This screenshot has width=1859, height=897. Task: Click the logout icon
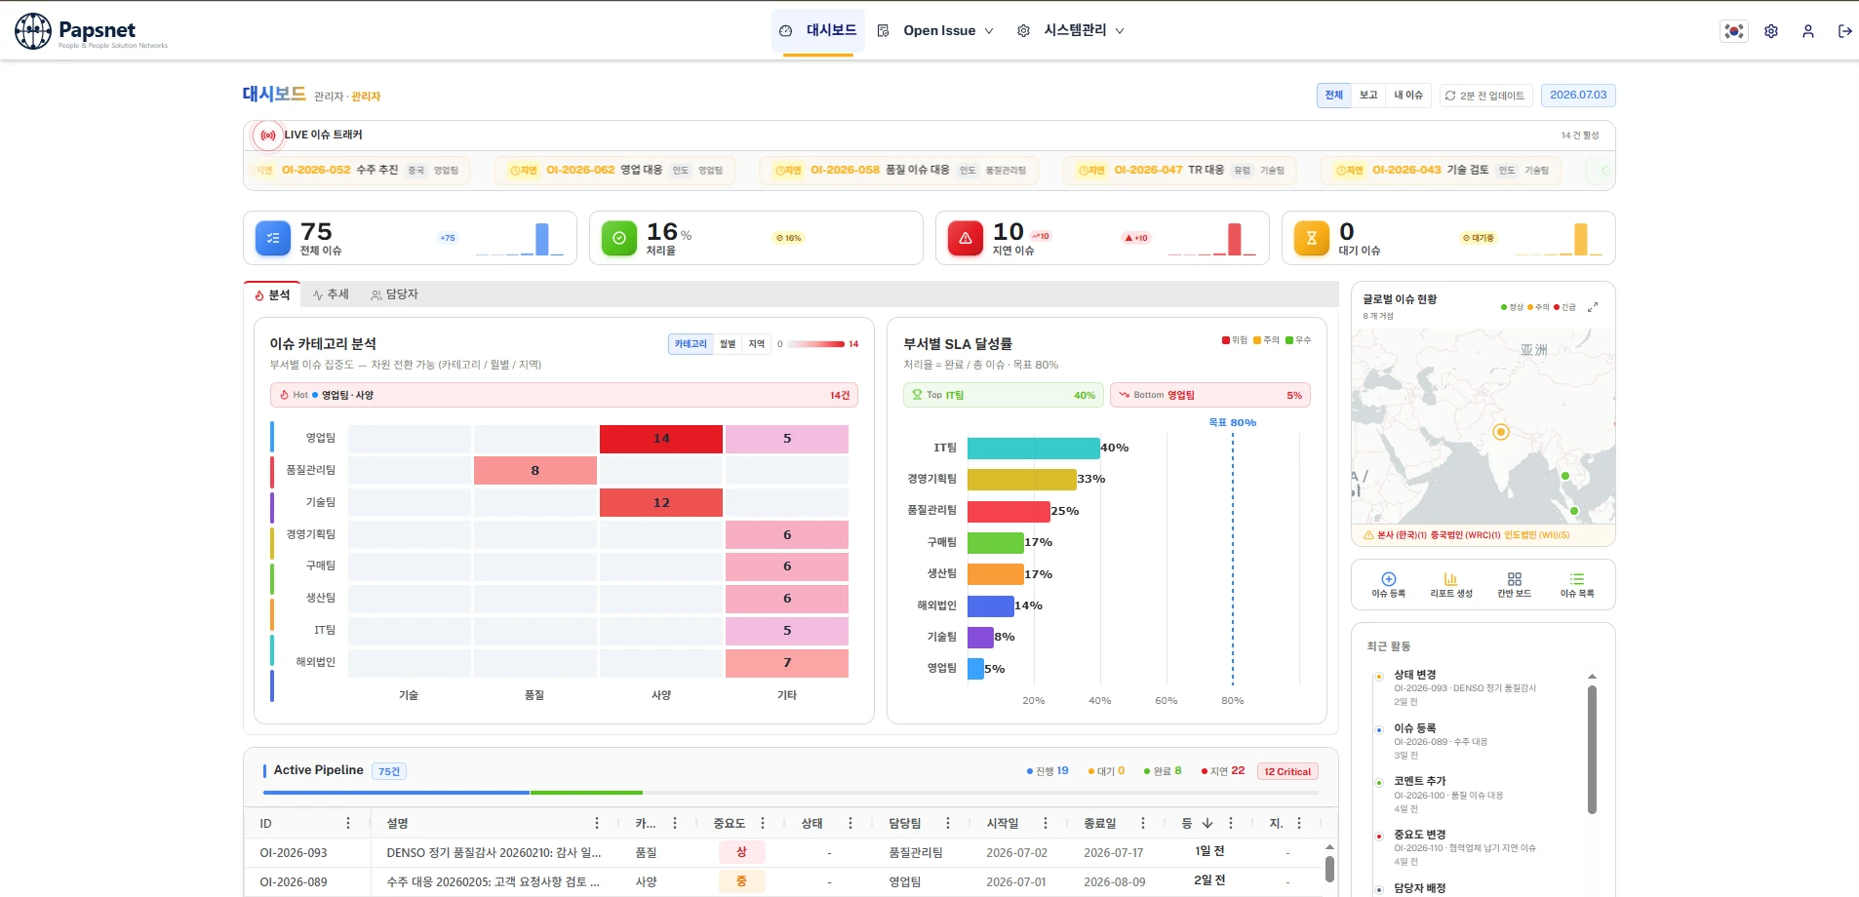(1844, 31)
